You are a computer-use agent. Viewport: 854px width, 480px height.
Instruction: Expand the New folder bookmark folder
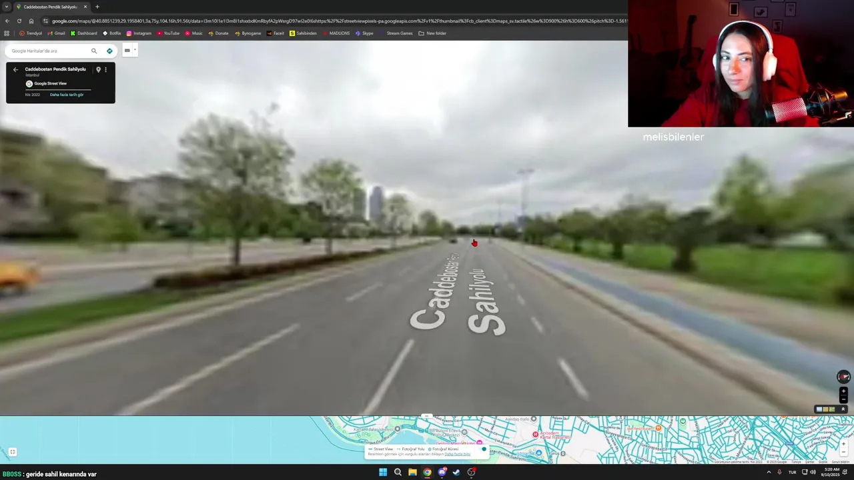(432, 33)
